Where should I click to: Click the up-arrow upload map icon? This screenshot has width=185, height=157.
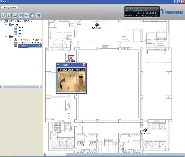[21, 16]
